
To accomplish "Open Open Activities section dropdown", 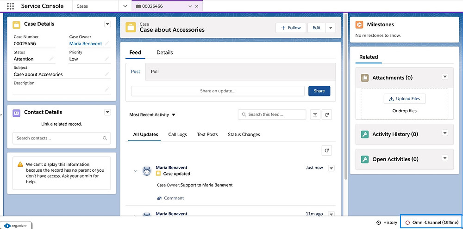I will (445, 158).
